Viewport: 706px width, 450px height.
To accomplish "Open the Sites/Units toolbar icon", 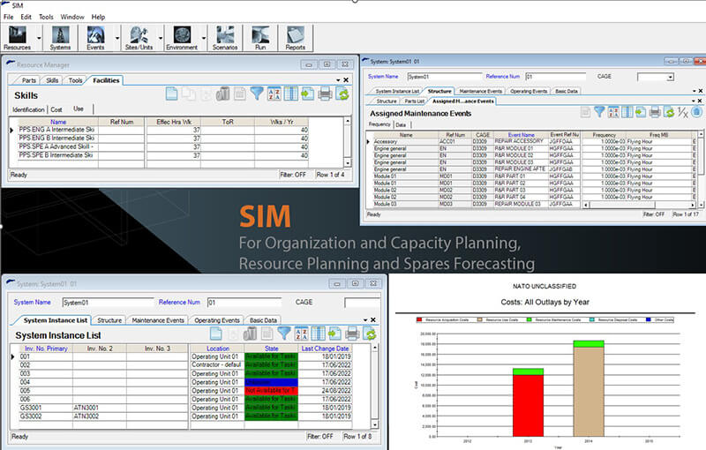I will pyautogui.click(x=139, y=38).
